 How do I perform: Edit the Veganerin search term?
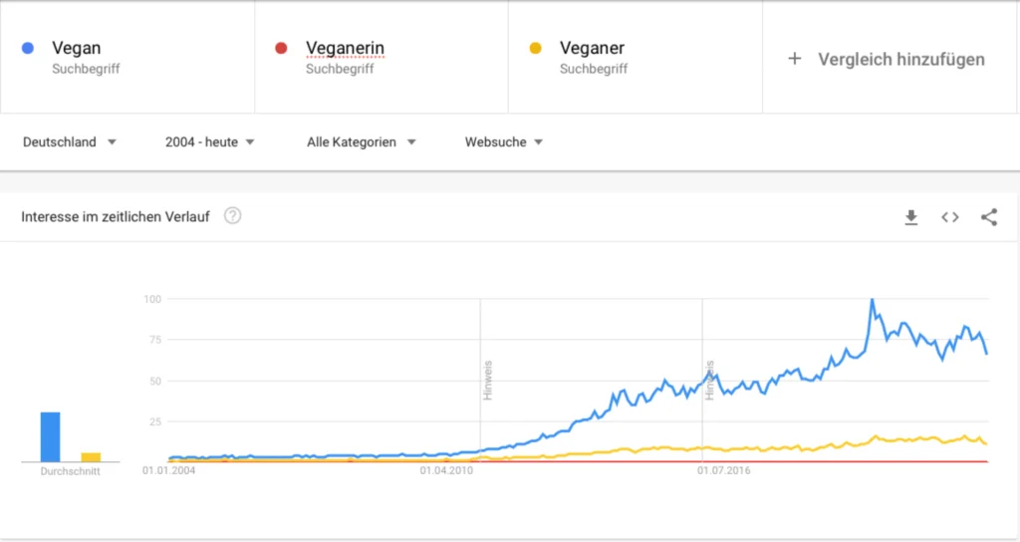click(x=382, y=57)
